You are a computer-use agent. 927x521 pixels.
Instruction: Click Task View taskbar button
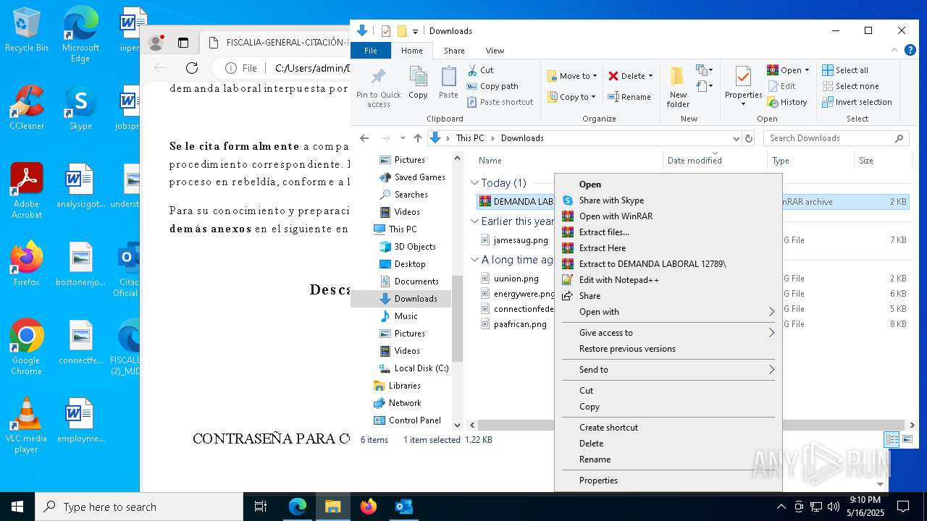click(261, 507)
